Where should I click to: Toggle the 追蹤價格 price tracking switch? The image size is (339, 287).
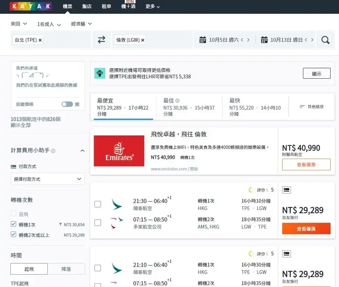(x=67, y=104)
